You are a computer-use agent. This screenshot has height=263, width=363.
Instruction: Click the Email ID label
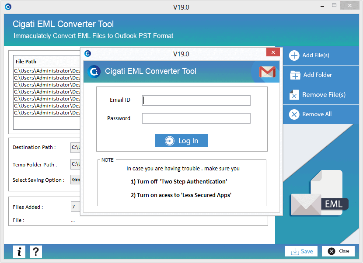tap(120, 100)
